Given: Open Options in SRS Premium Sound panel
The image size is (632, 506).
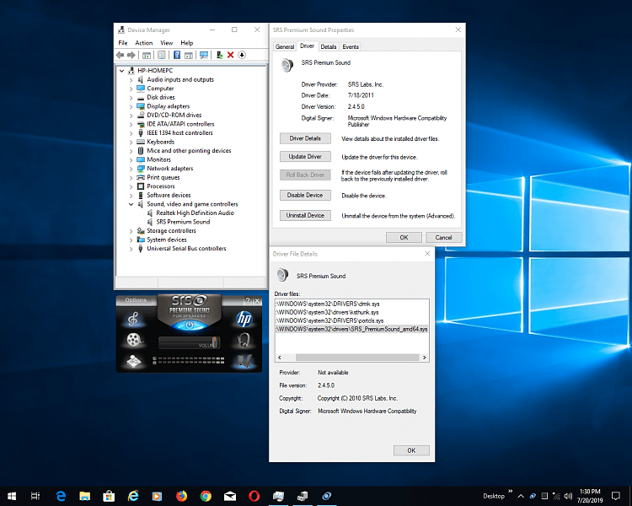Looking at the screenshot, I should coord(136,300).
